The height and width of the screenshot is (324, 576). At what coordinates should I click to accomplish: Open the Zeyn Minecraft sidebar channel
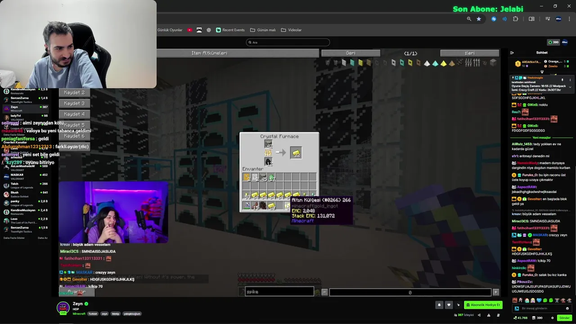25,108
